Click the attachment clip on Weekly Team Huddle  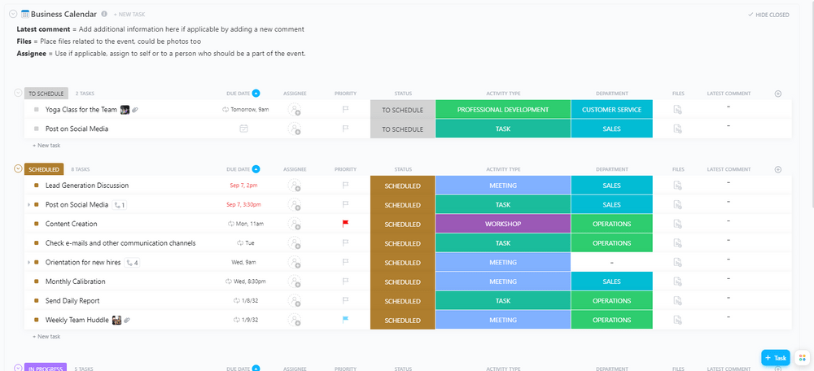(x=127, y=321)
